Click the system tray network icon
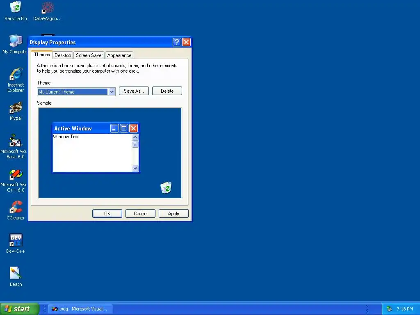 pyautogui.click(x=389, y=309)
